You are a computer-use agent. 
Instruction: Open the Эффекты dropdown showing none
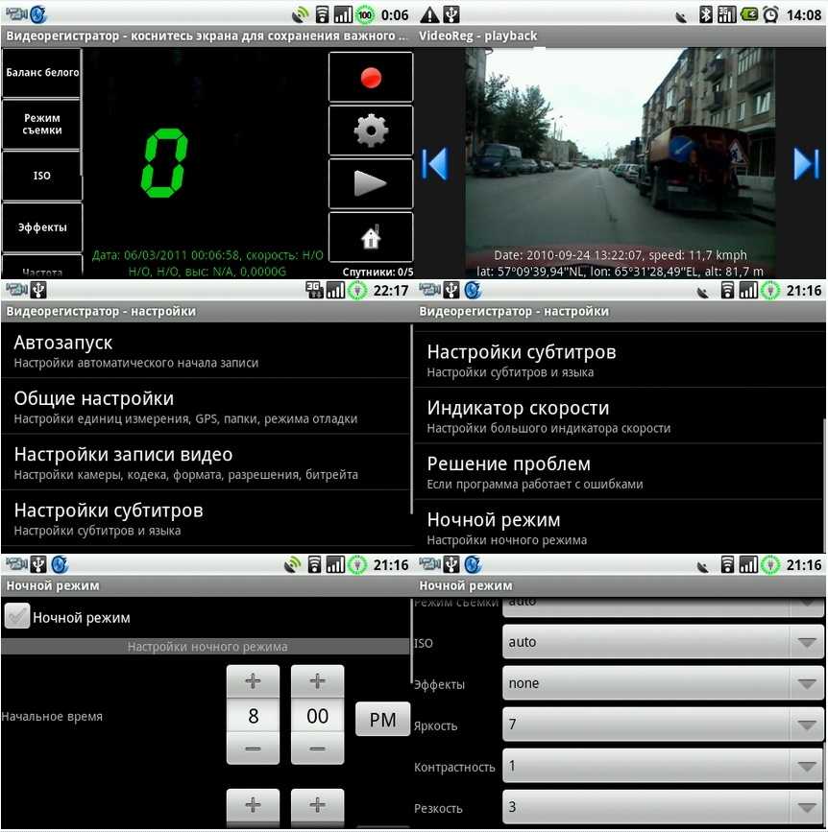663,683
